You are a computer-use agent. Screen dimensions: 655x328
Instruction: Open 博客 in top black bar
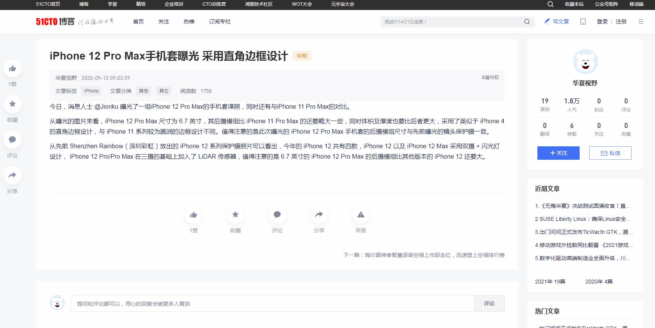coord(84,4)
